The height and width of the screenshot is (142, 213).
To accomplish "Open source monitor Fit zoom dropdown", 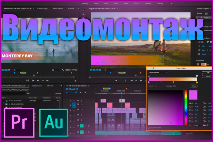I will [17, 70].
